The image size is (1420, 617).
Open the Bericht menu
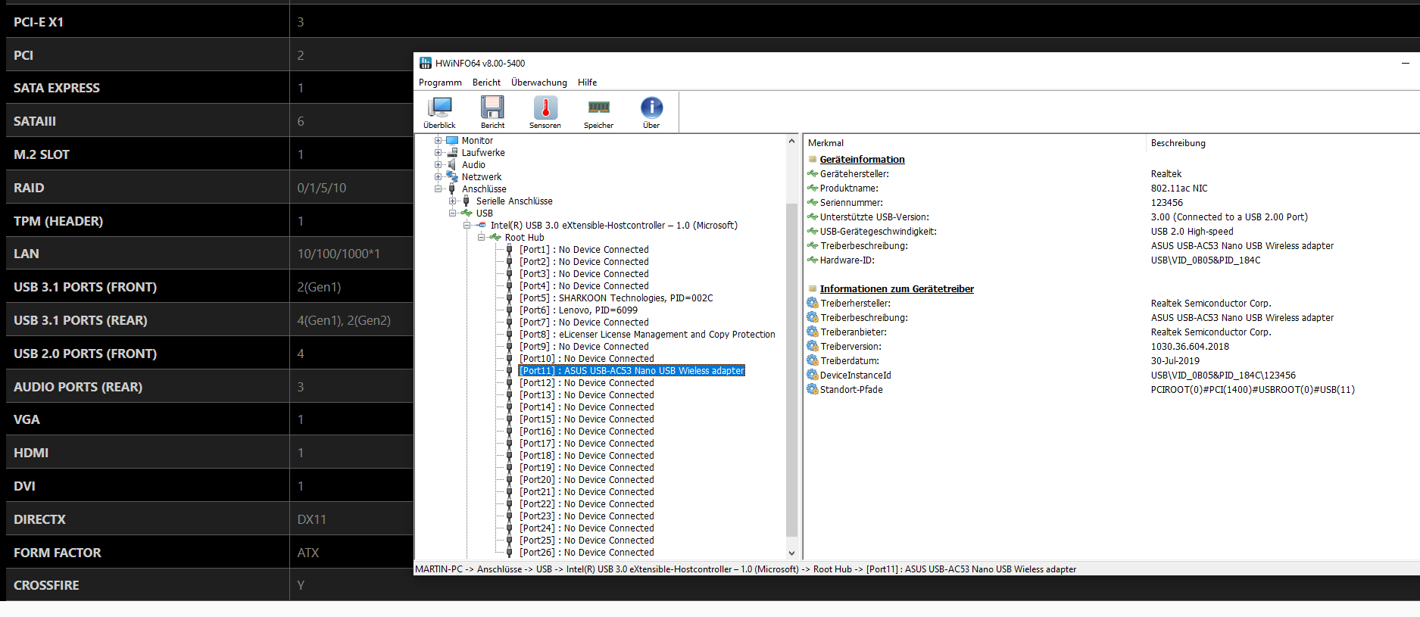486,83
